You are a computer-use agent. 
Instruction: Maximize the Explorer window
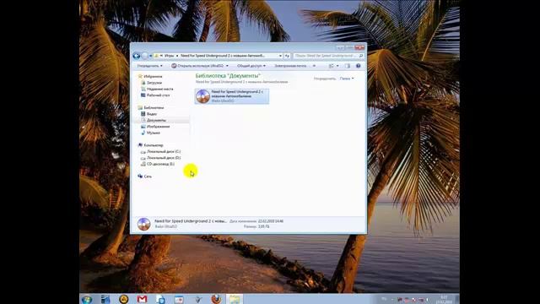[x=349, y=47]
